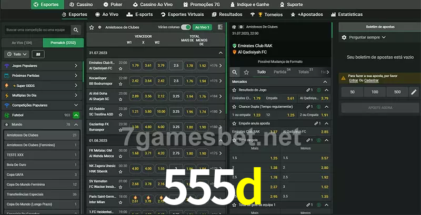The image size is (421, 215).
Task: Click the pencil icon to edit stake amounts
Action: (x=413, y=92)
